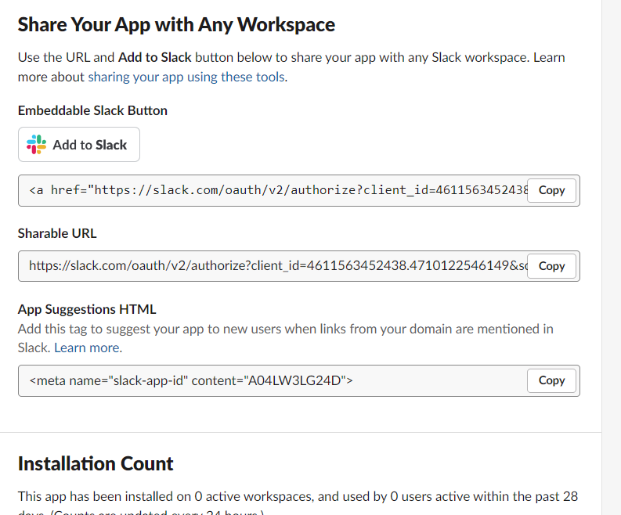Image resolution: width=621 pixels, height=515 pixels.
Task: Click the 'Embeddable Slack Button' label
Action: tap(92, 110)
